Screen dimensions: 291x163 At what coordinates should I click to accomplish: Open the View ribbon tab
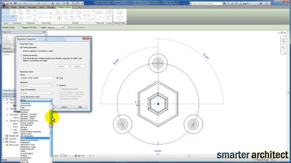tap(41, 7)
